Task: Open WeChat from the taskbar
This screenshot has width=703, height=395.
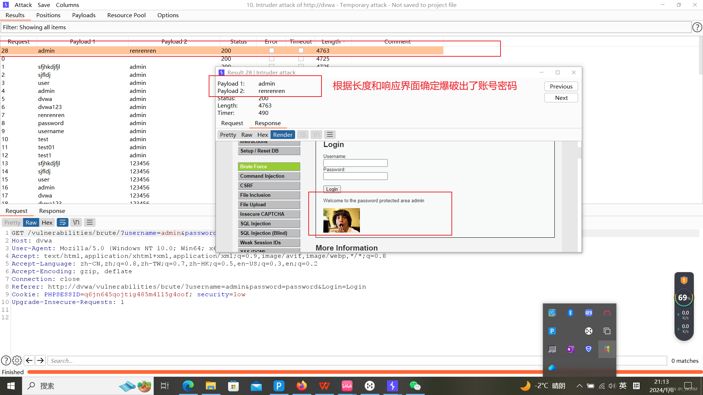Action: tap(415, 386)
